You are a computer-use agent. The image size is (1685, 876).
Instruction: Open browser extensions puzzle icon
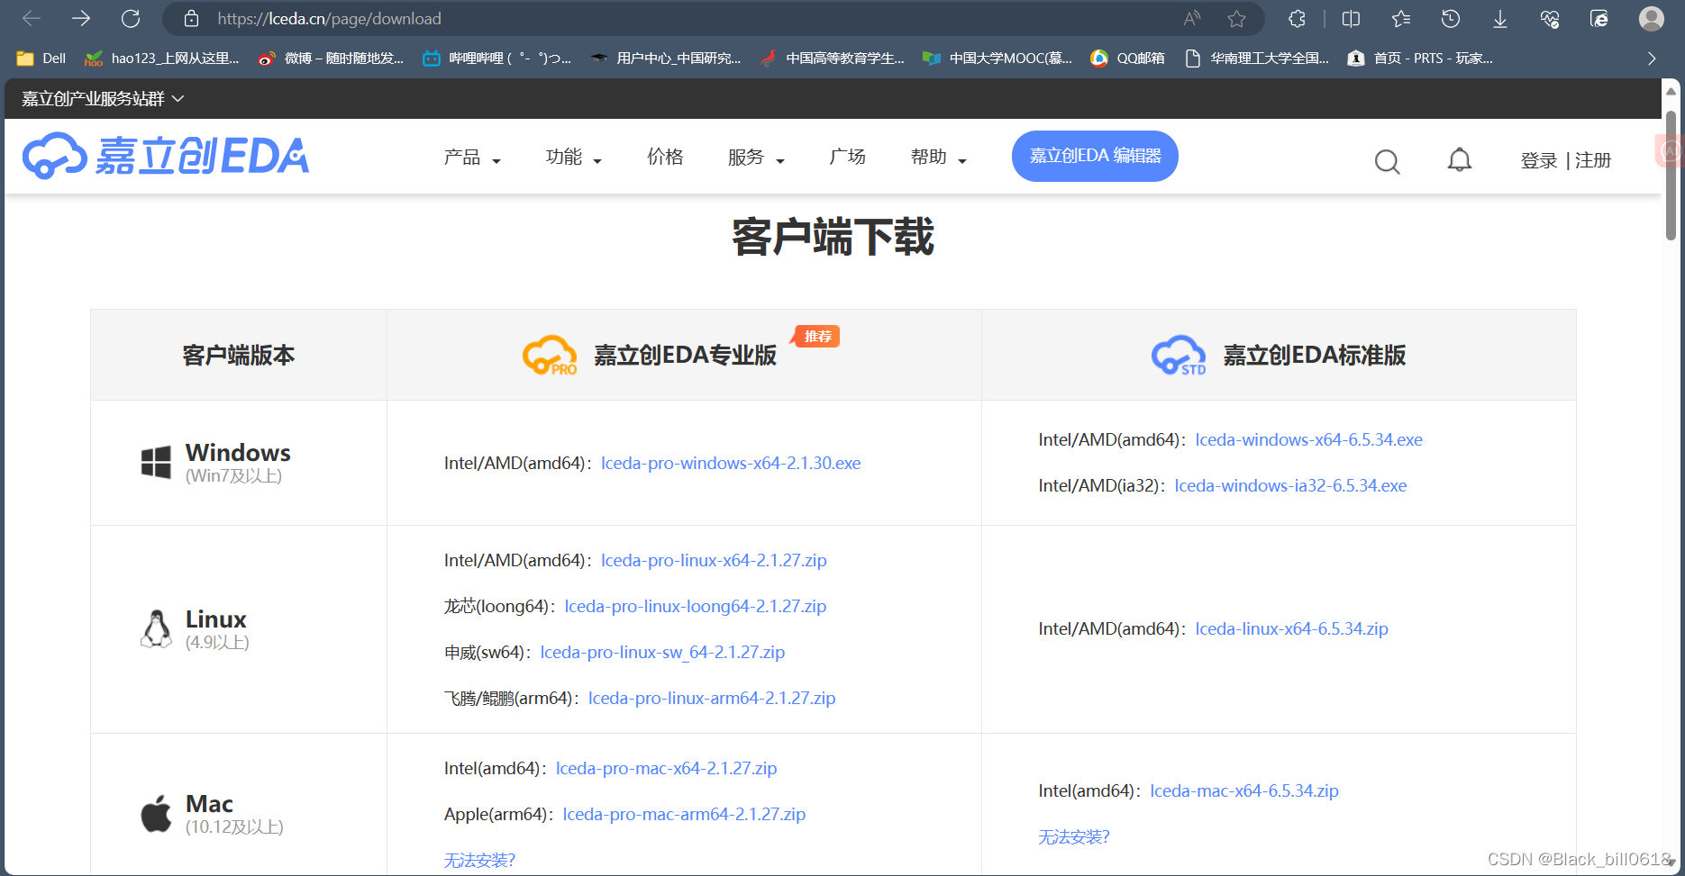pyautogui.click(x=1297, y=18)
